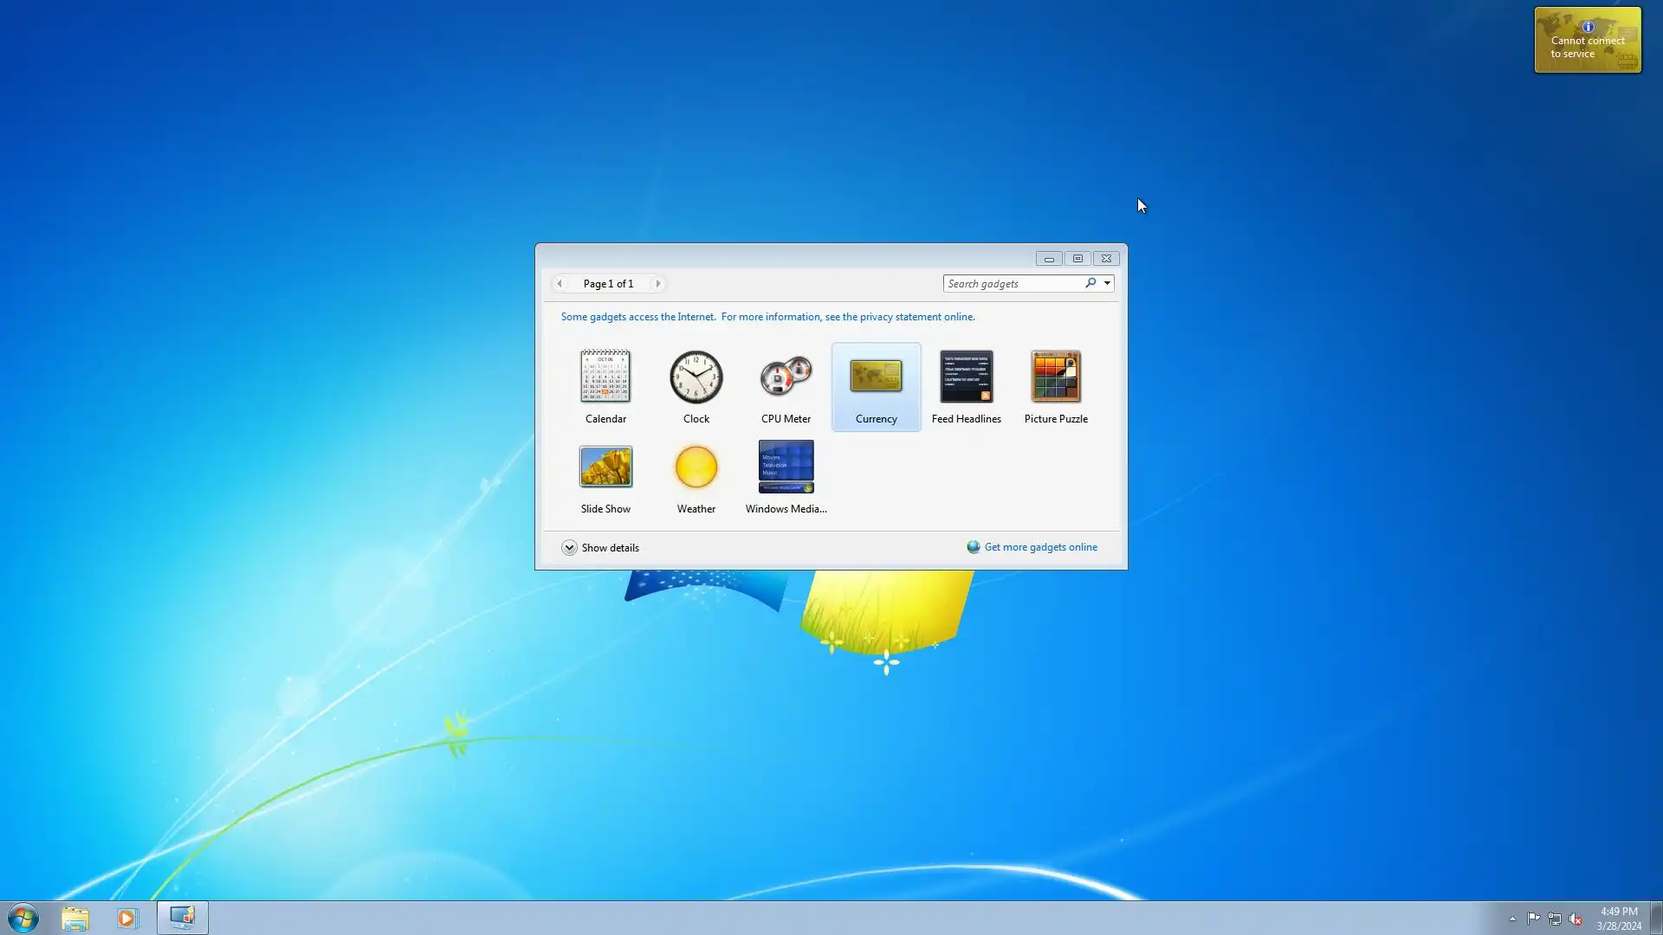Click the Currency desktop gadget showing error

pos(1587,41)
